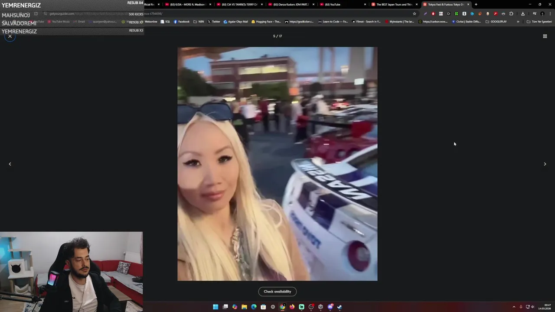Switch to the K/DA - MORE ft. Madison tab

click(187, 4)
